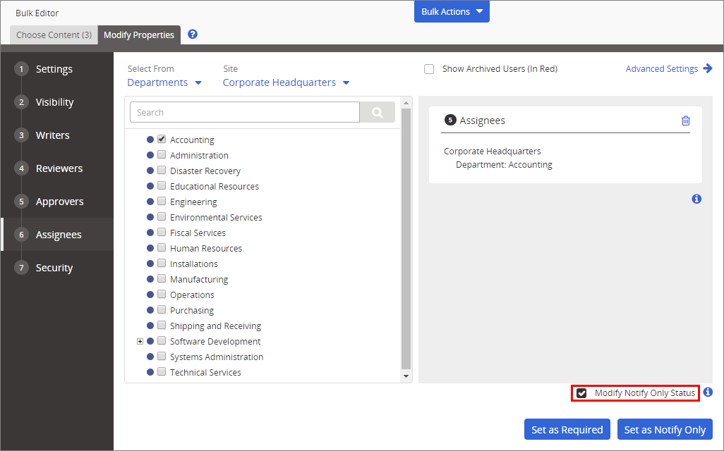
Task: Click the 'Operations' department label
Action: pyautogui.click(x=192, y=295)
